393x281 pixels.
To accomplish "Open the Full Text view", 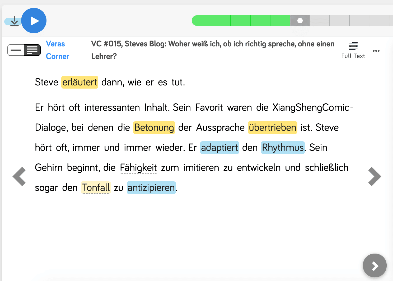I will point(353,50).
